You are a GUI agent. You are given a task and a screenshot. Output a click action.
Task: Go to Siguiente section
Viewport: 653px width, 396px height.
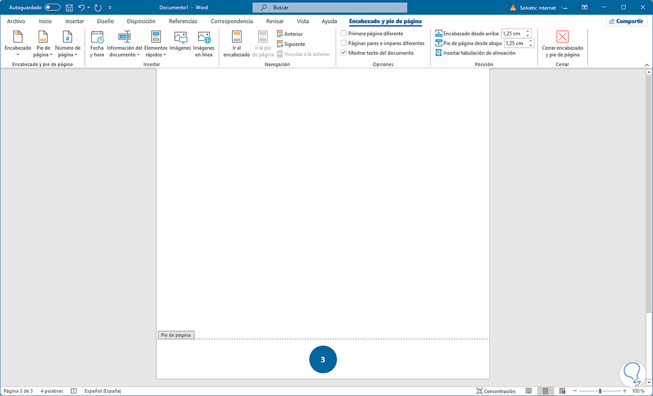point(291,44)
